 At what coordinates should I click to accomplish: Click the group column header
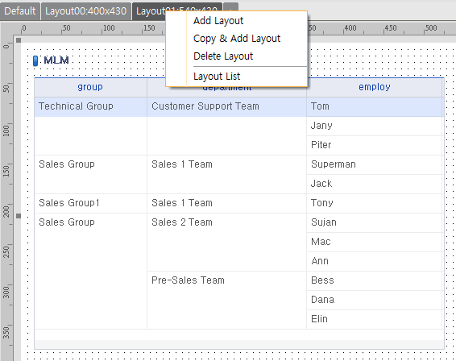click(x=90, y=87)
